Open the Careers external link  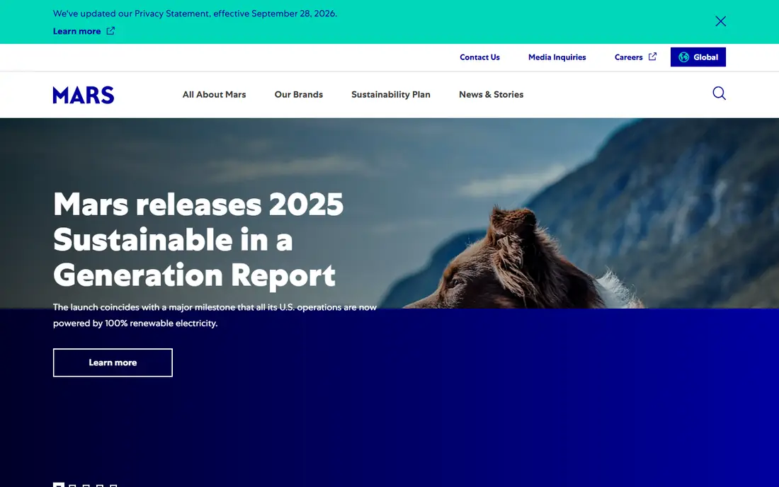click(x=635, y=57)
